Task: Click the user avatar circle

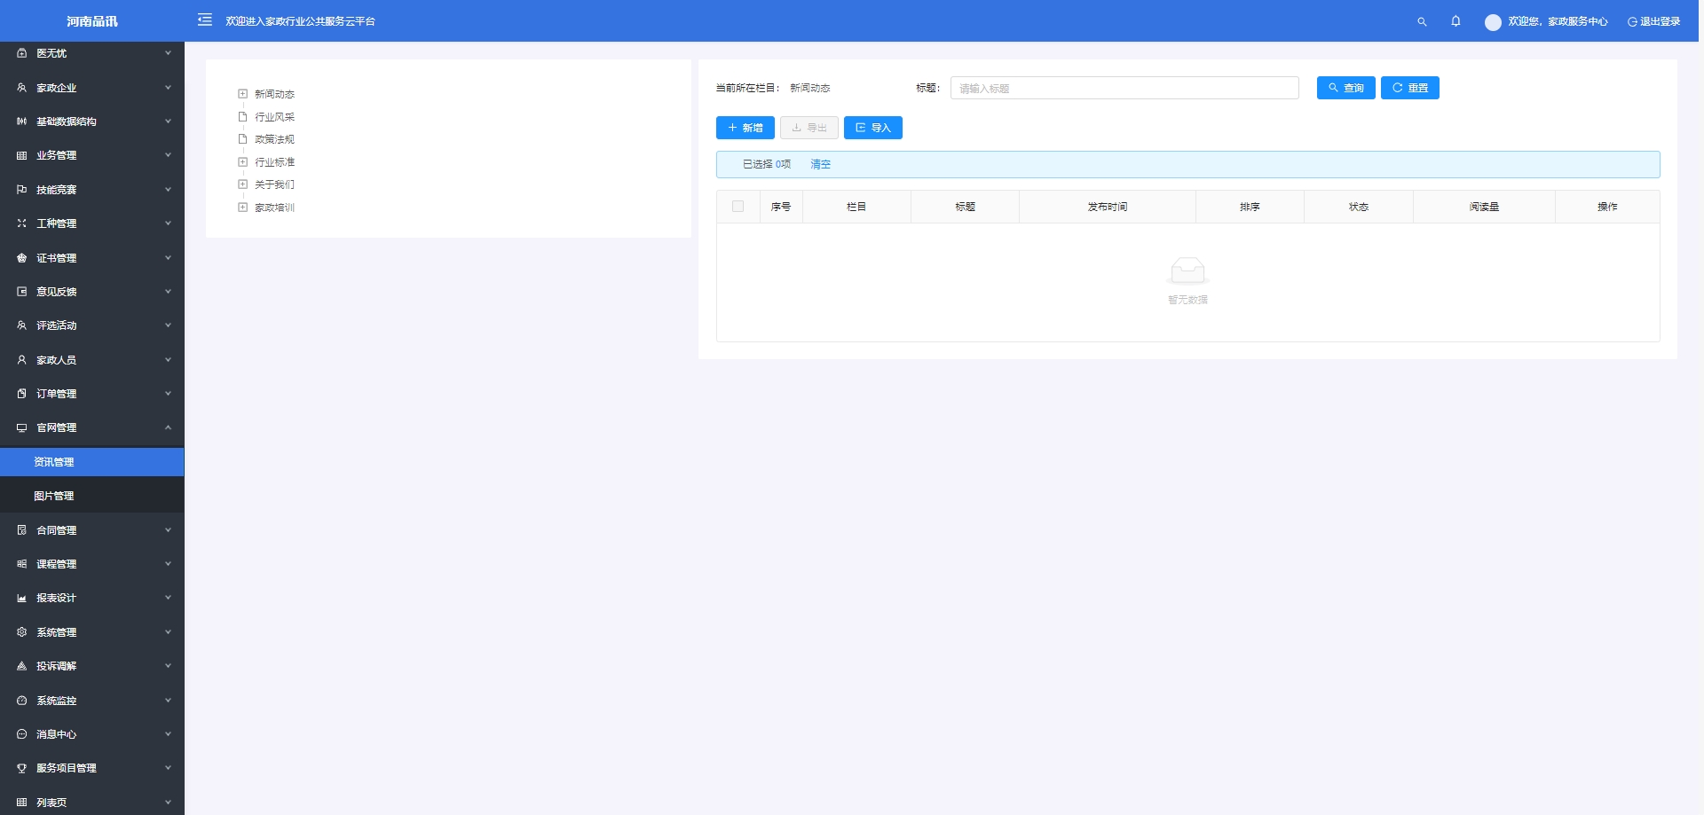Action: pyautogui.click(x=1493, y=22)
